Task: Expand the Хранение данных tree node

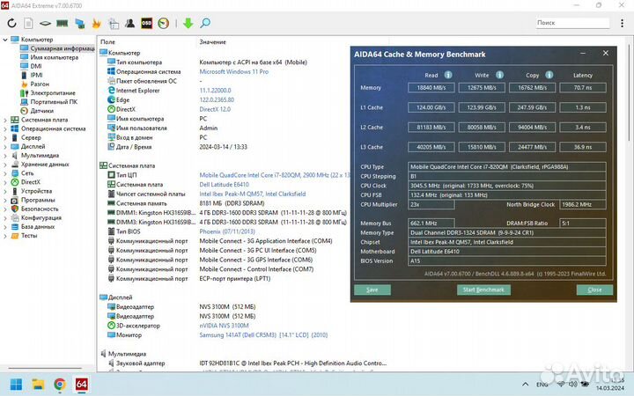Action: click(5, 165)
